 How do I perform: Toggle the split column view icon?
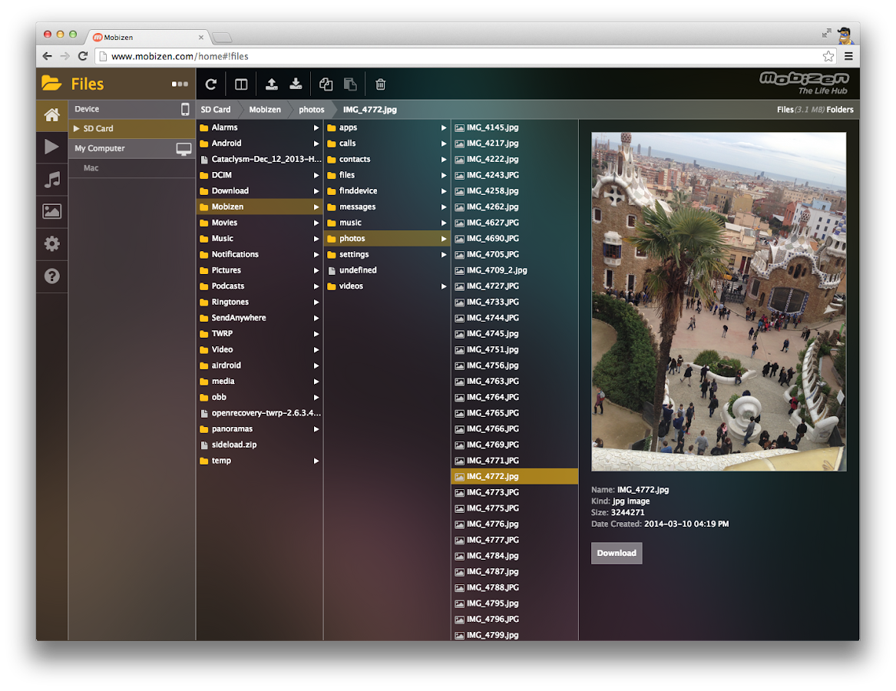tap(241, 84)
